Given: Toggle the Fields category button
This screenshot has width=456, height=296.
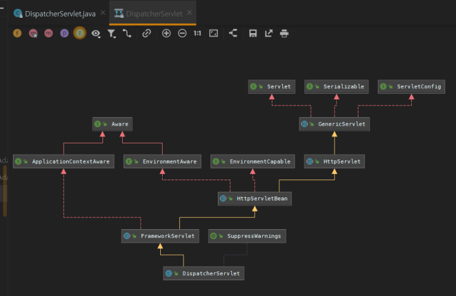Looking at the screenshot, I should pyautogui.click(x=17, y=34).
